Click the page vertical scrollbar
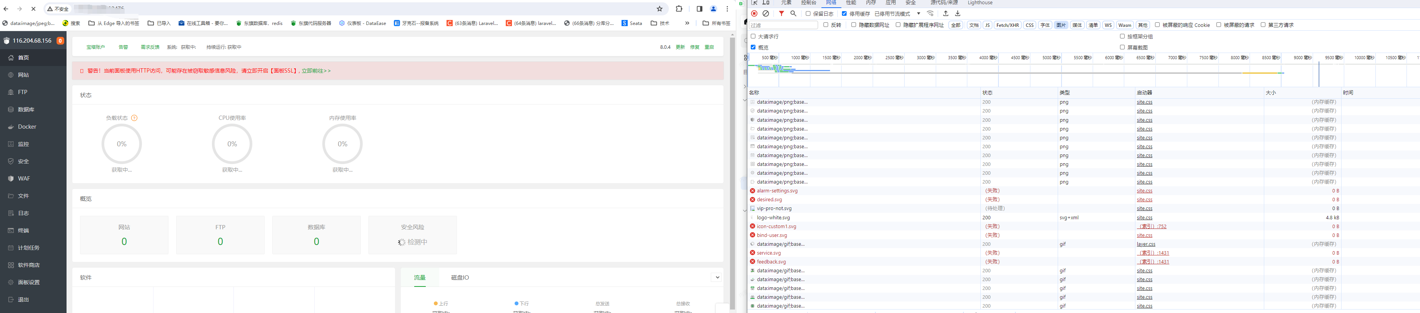The image size is (1420, 313). [733, 173]
